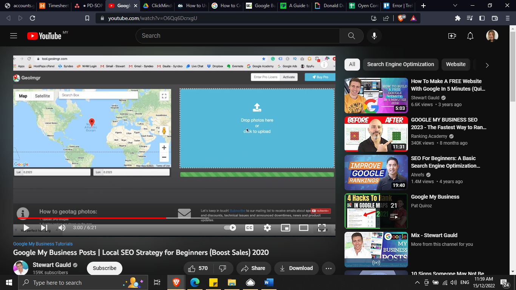Click the search magnifier button
516x290 pixels.
[x=351, y=36]
